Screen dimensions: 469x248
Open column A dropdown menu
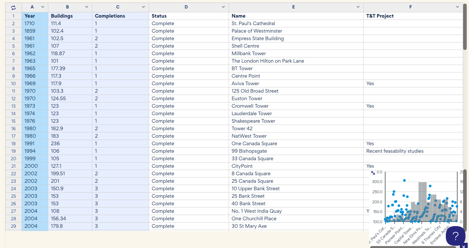[x=42, y=7]
